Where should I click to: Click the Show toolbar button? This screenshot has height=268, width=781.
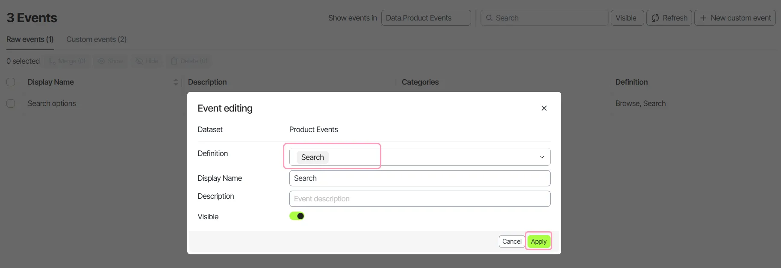click(x=111, y=61)
